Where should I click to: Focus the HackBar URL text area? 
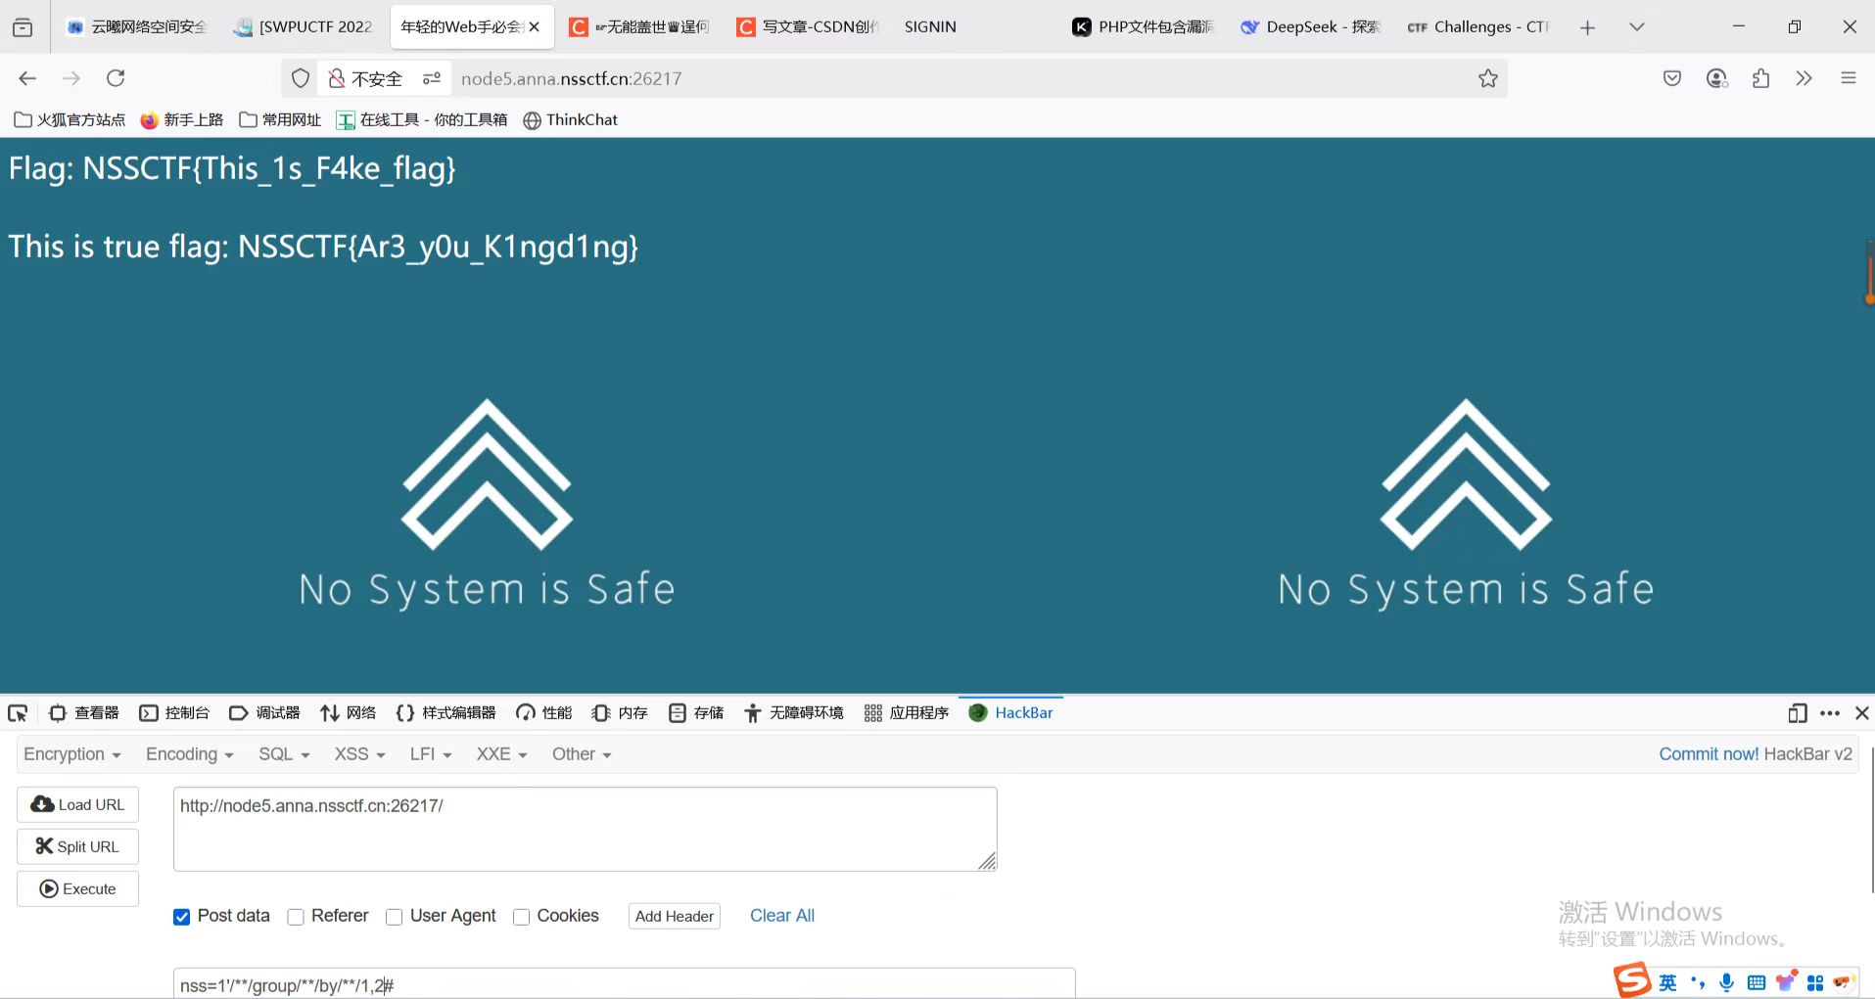point(586,829)
